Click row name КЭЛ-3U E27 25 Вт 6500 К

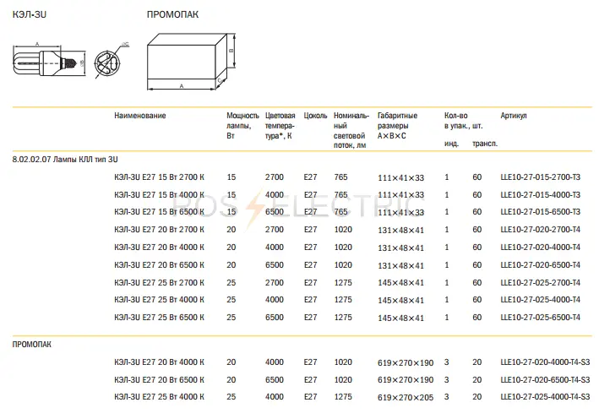(x=159, y=318)
